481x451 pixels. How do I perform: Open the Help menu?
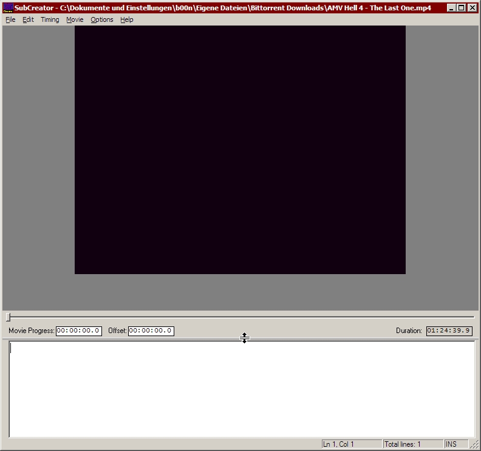pyautogui.click(x=126, y=19)
